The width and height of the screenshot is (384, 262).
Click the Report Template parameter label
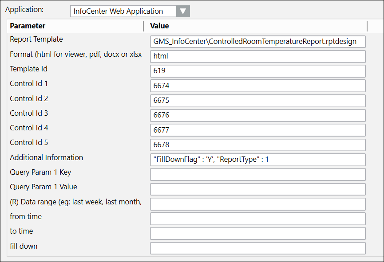[36, 39]
